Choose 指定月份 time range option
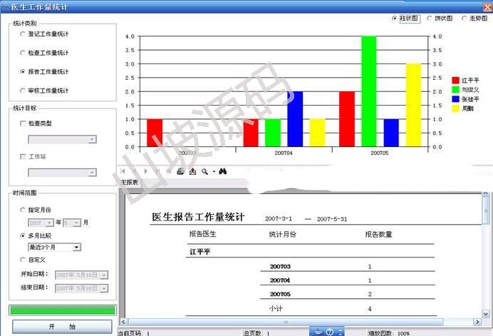This screenshot has height=336, width=493. pyautogui.click(x=22, y=210)
